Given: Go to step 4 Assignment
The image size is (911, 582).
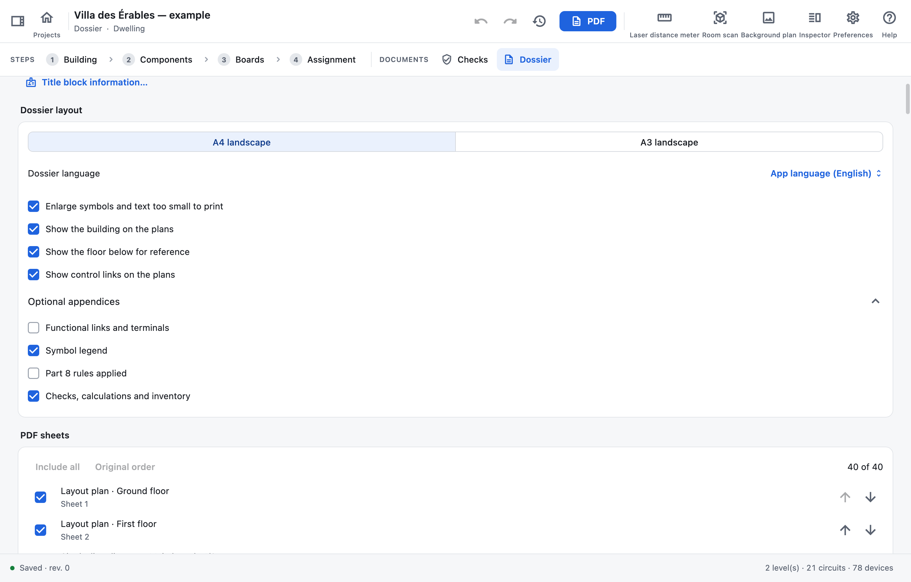Looking at the screenshot, I should click(x=323, y=59).
